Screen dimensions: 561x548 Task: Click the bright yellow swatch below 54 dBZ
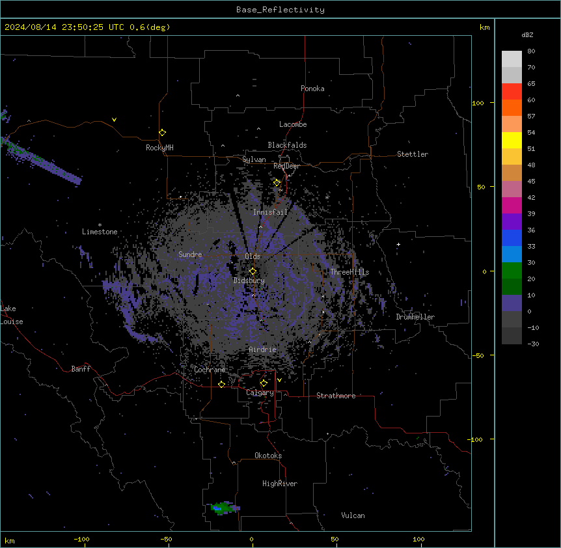[x=512, y=140]
